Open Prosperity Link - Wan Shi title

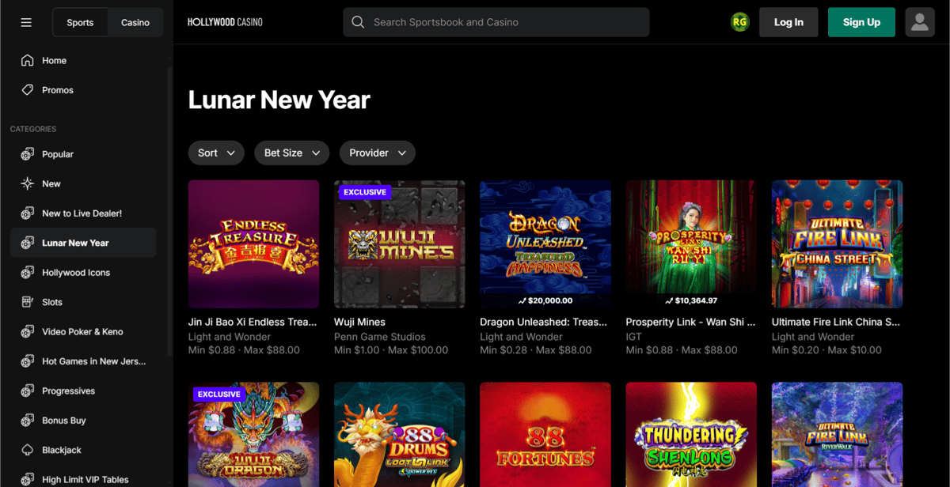click(x=690, y=322)
